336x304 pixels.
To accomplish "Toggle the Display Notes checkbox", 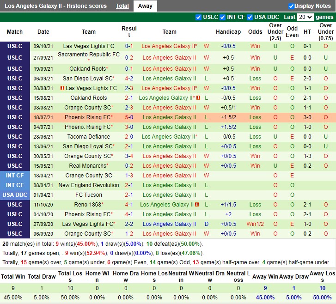I will 291,6.
